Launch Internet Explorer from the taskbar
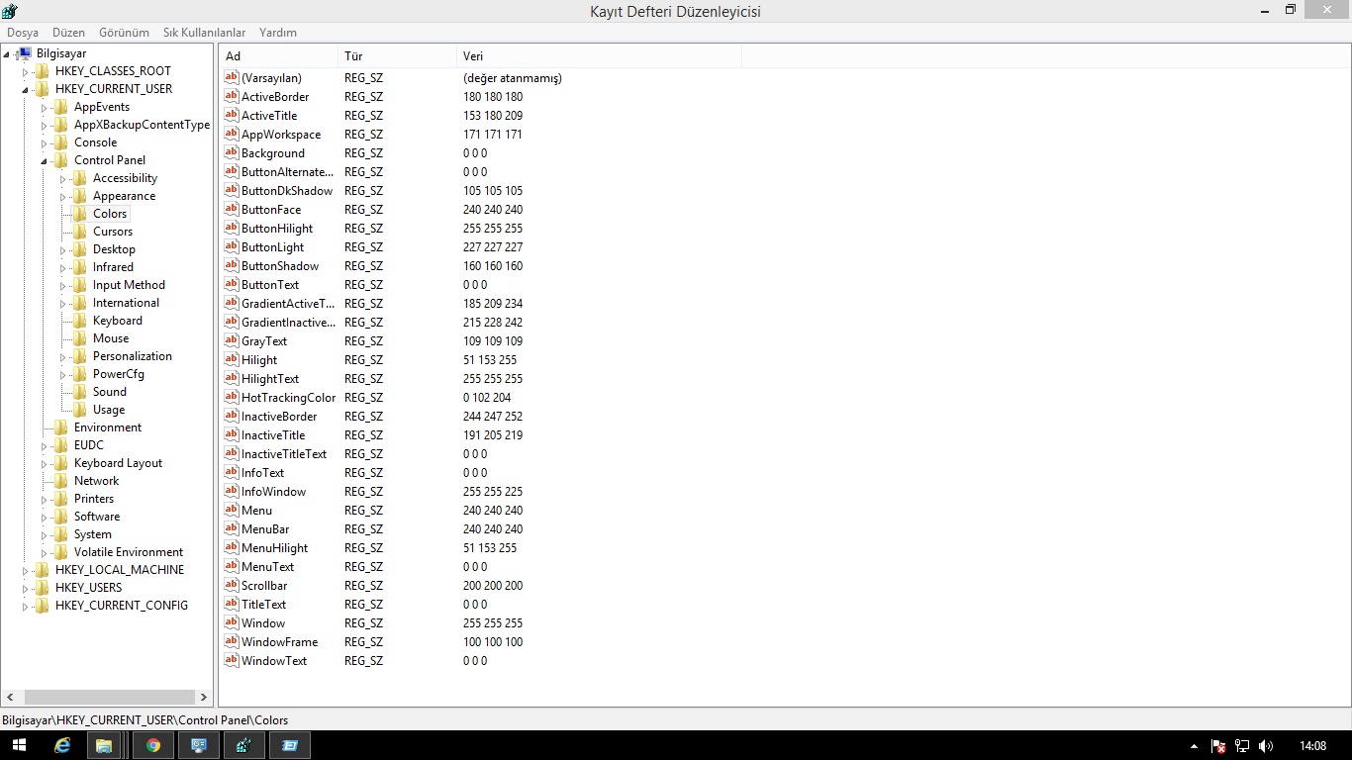This screenshot has width=1352, height=760. (x=63, y=745)
